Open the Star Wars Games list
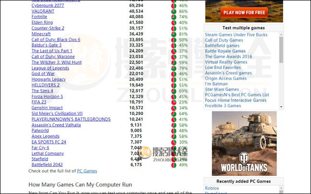Screen dimensions: 311x194 (222, 90)
